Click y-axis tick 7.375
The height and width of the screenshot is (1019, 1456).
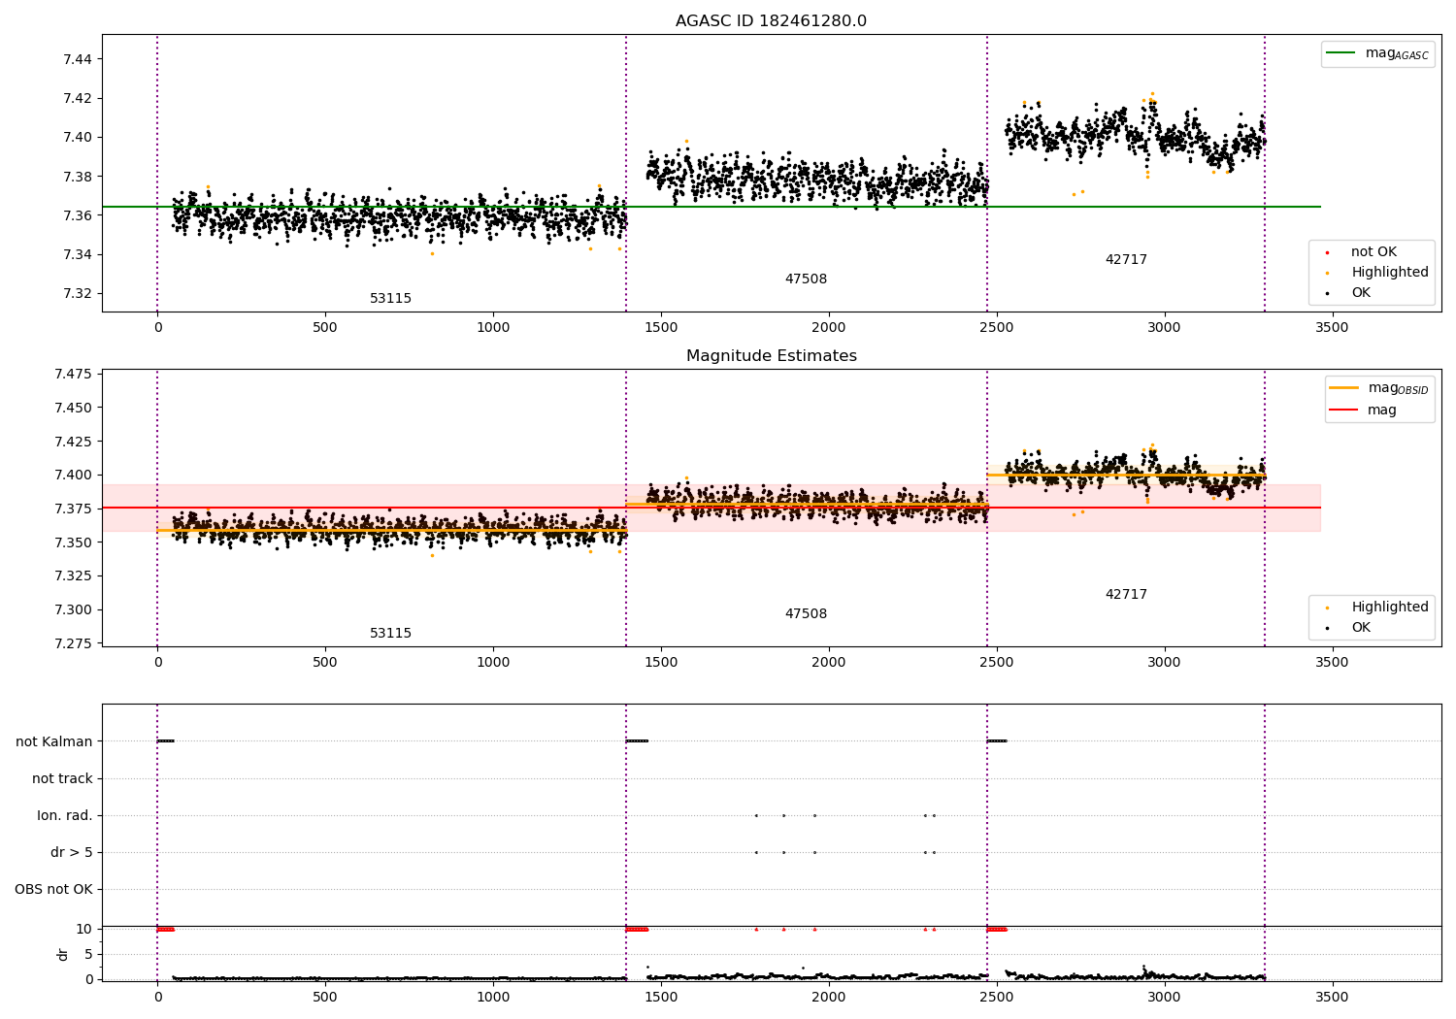(x=74, y=509)
